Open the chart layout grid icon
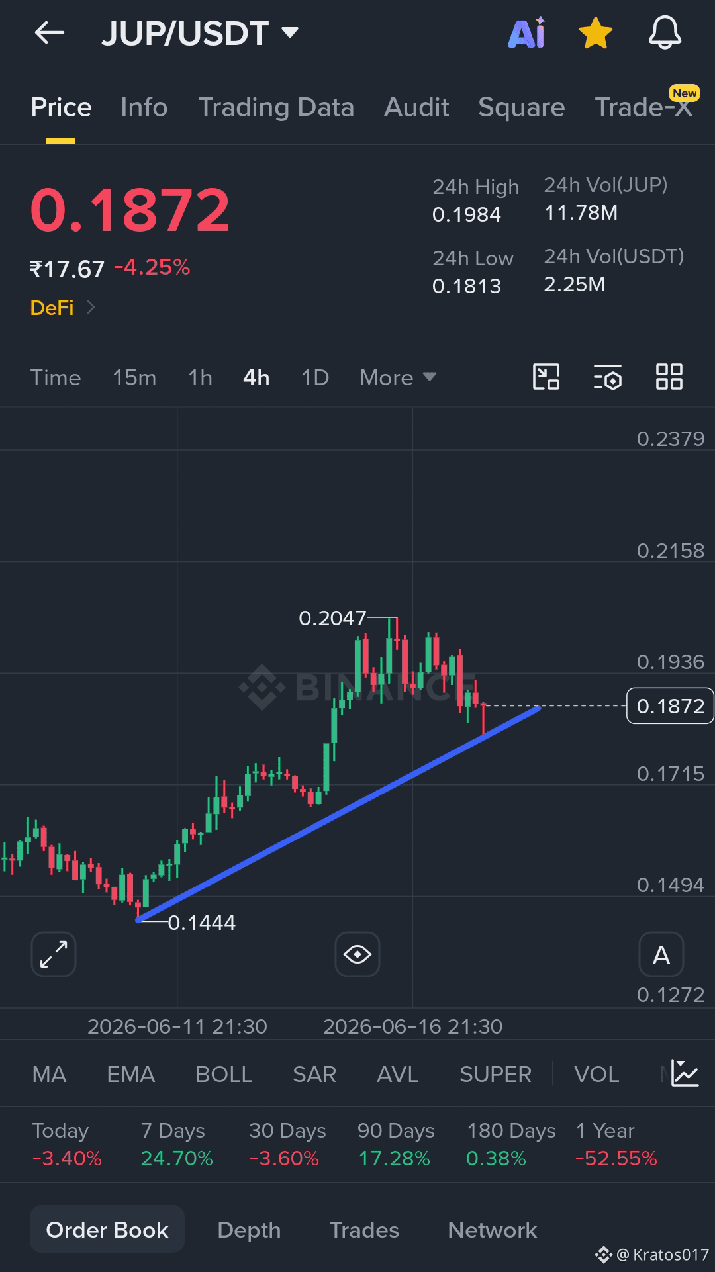The image size is (715, 1272). pyautogui.click(x=669, y=377)
